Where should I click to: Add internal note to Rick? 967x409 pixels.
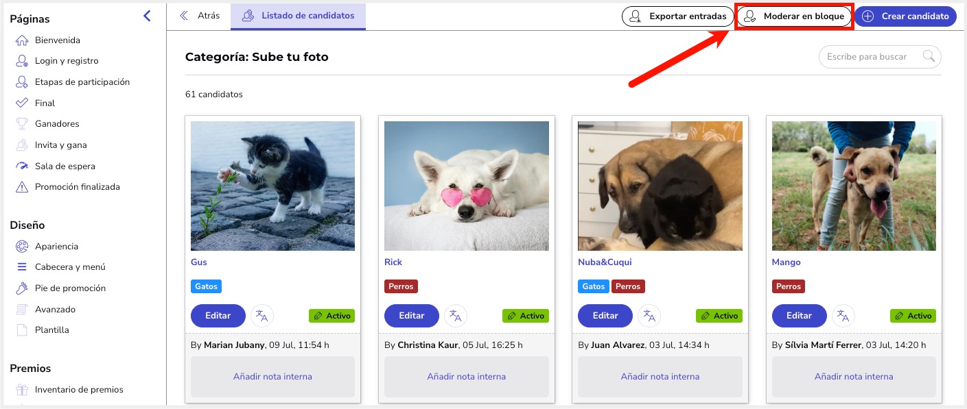click(x=467, y=377)
